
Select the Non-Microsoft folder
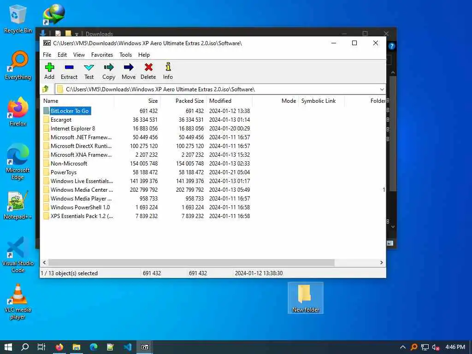pos(69,163)
